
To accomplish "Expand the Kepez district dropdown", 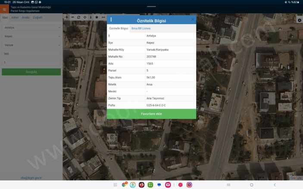I will (31, 36).
